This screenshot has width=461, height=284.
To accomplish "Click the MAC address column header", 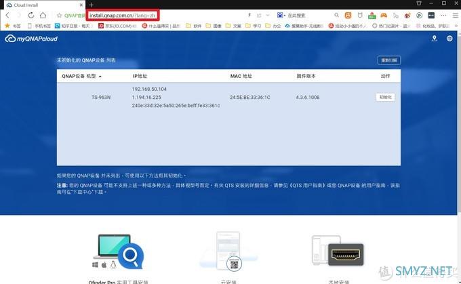I will tap(241, 76).
